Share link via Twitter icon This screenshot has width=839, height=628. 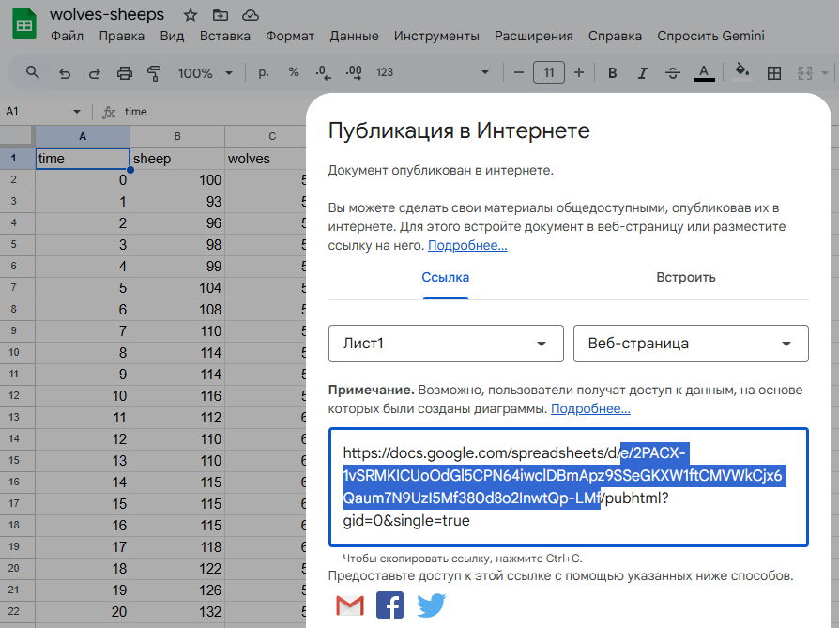pyautogui.click(x=431, y=605)
